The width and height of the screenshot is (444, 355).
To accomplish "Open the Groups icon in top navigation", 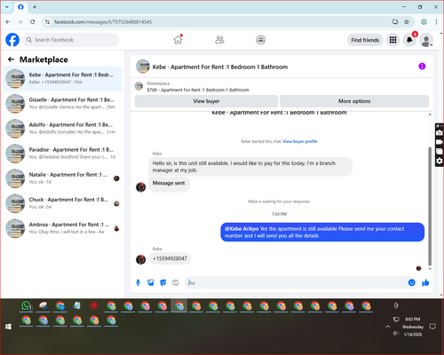I will [x=260, y=40].
